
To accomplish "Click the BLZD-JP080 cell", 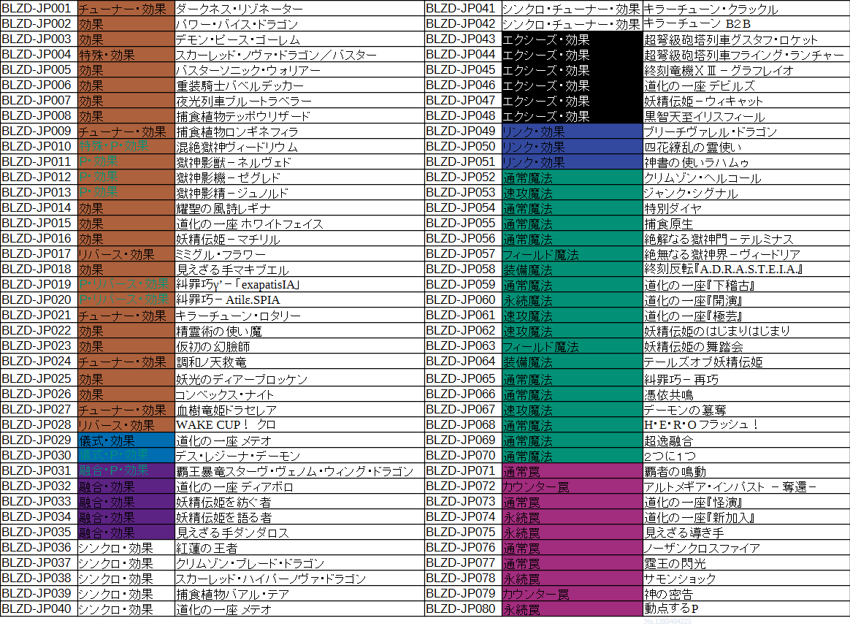I will (x=462, y=608).
